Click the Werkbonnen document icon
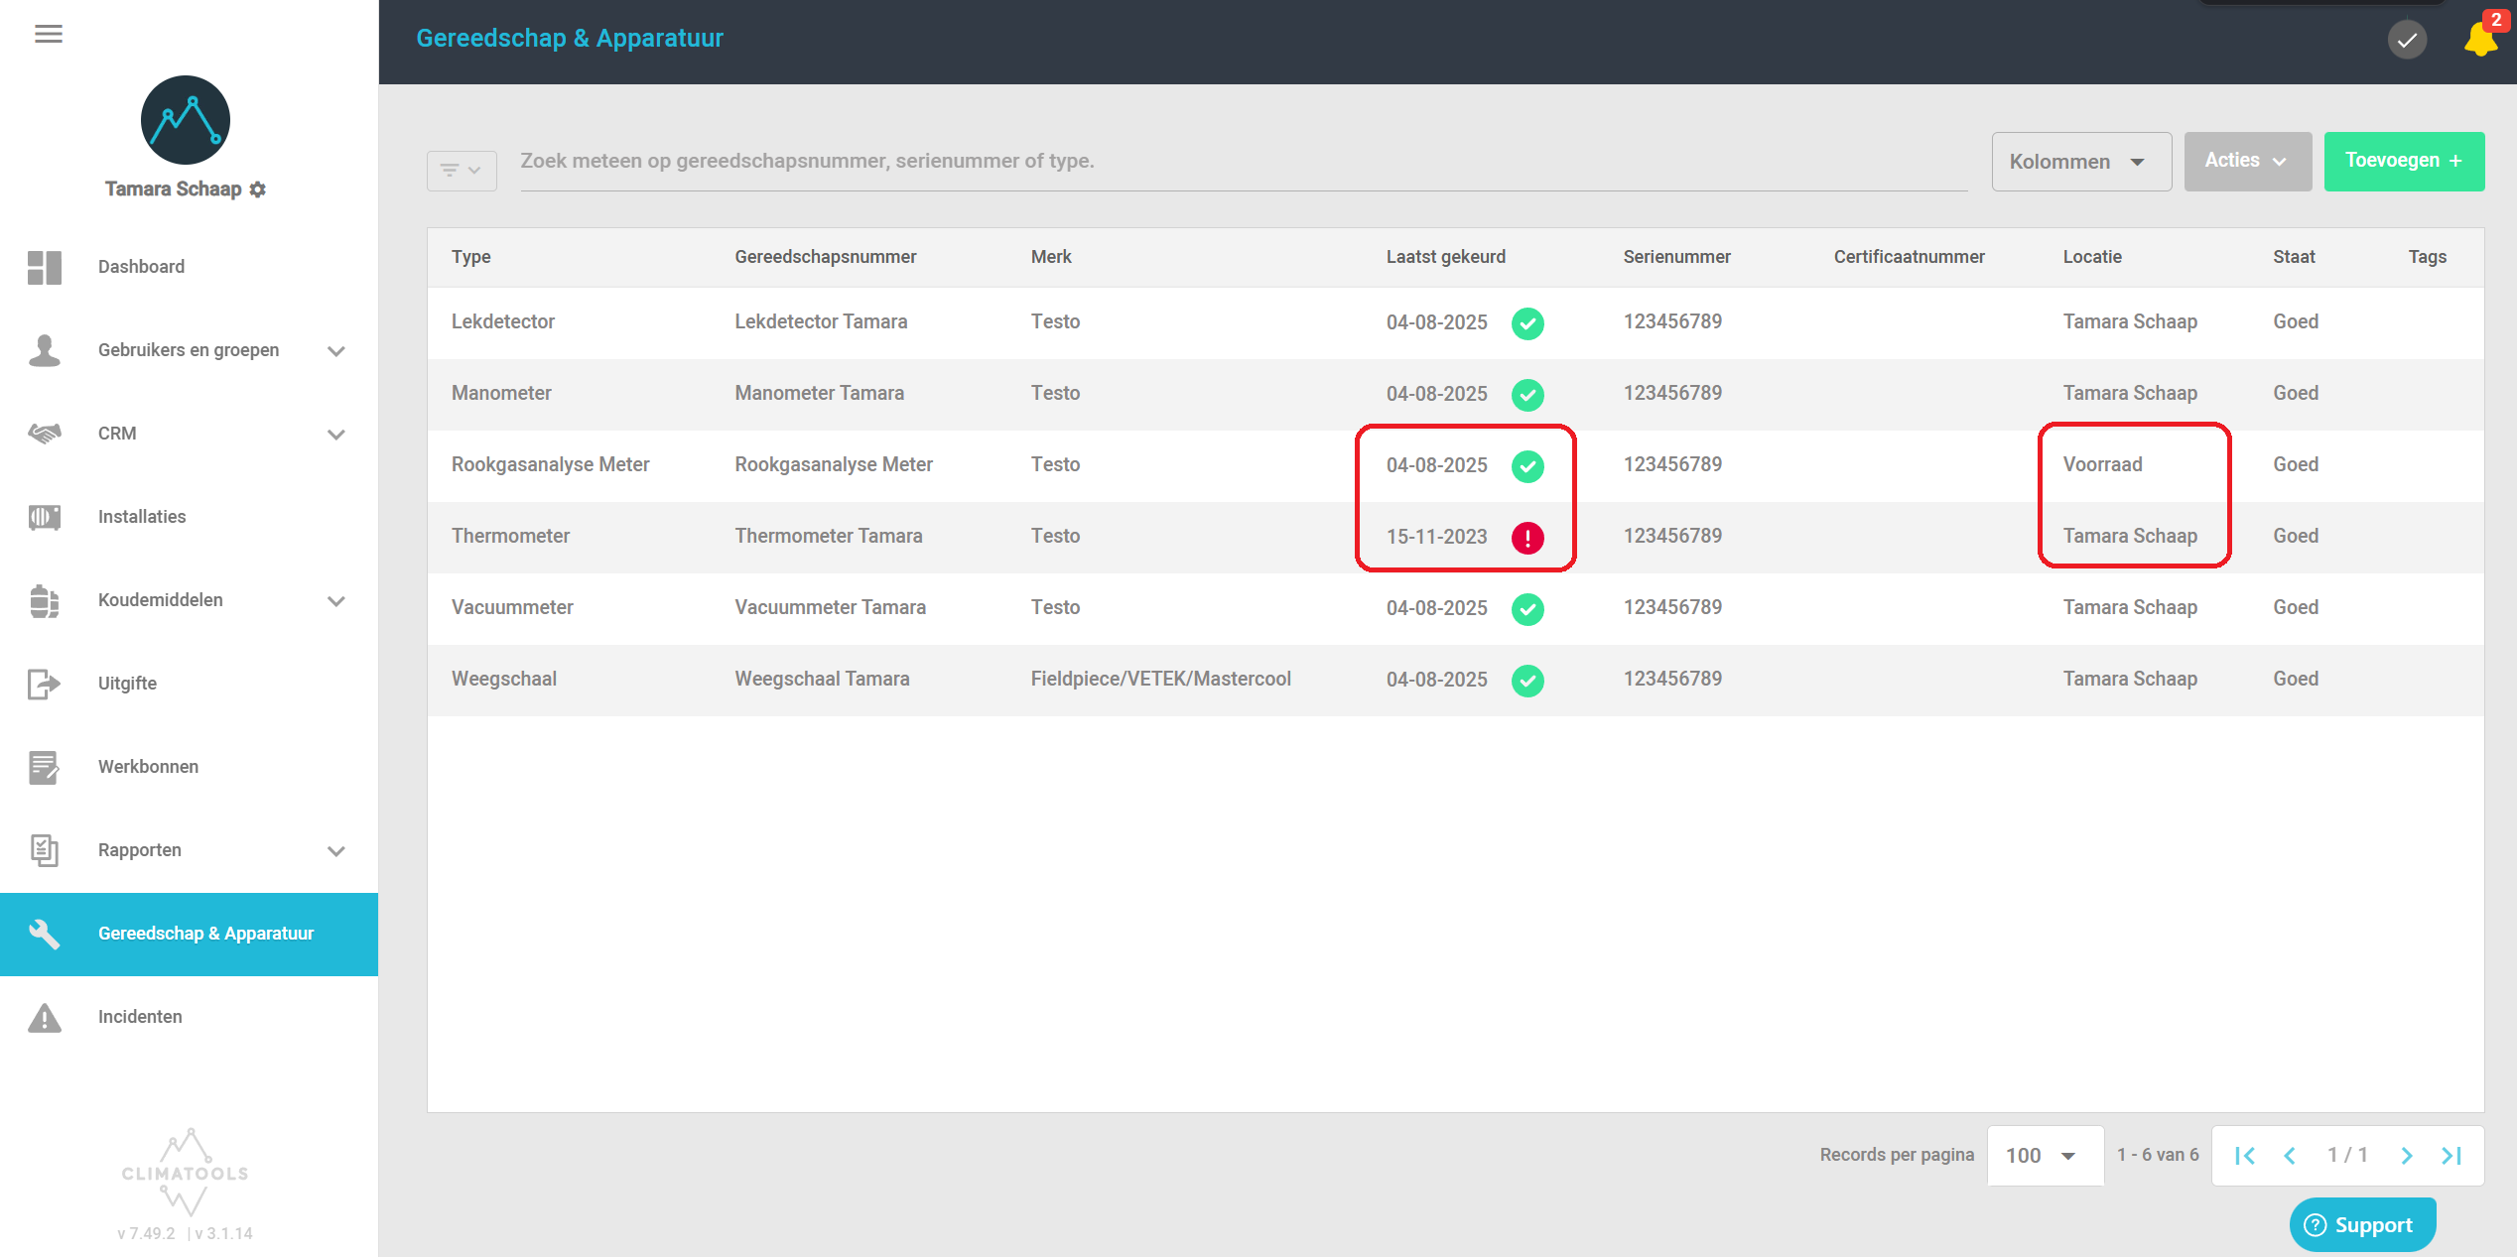The image size is (2517, 1257). 45,767
